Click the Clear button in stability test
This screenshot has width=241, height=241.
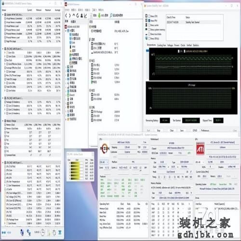pyautogui.click(x=172, y=131)
